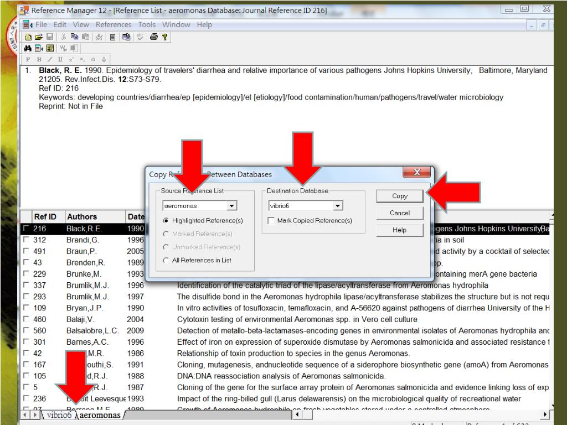Apply subscript formatting

[x=82, y=60]
